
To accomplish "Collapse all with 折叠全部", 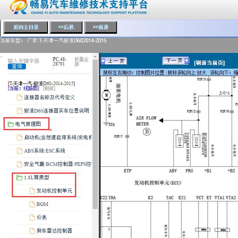I will click(x=82, y=62).
